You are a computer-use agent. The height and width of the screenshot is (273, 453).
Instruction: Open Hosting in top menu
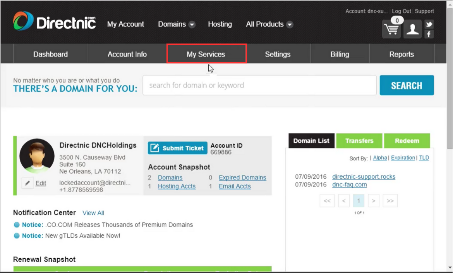[220, 24]
